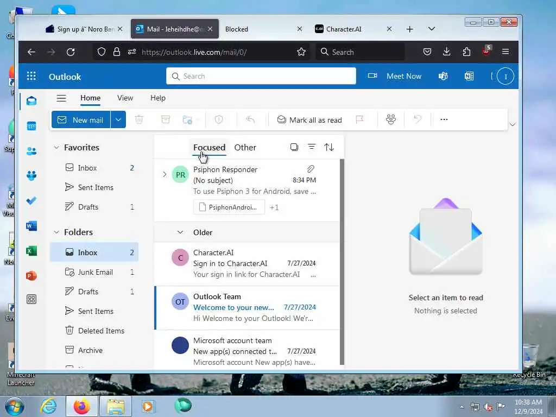556x417 pixels.
Task: Switch to the Help ribbon tab
Action: coord(158,98)
